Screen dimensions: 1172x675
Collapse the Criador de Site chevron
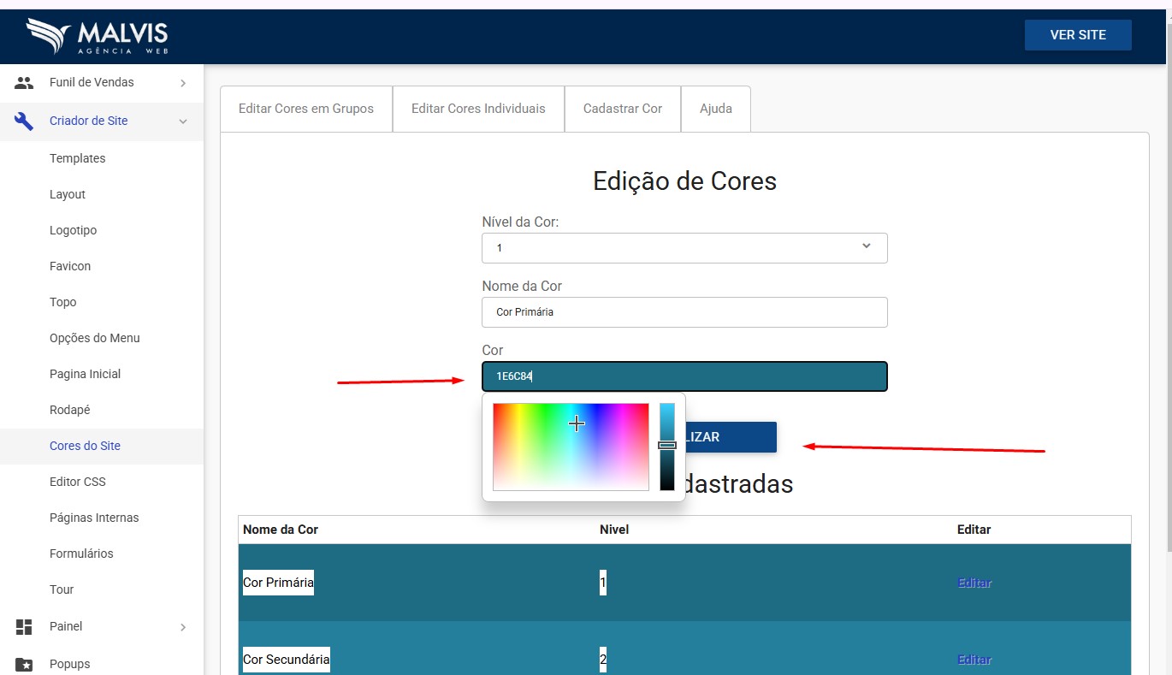coord(183,121)
